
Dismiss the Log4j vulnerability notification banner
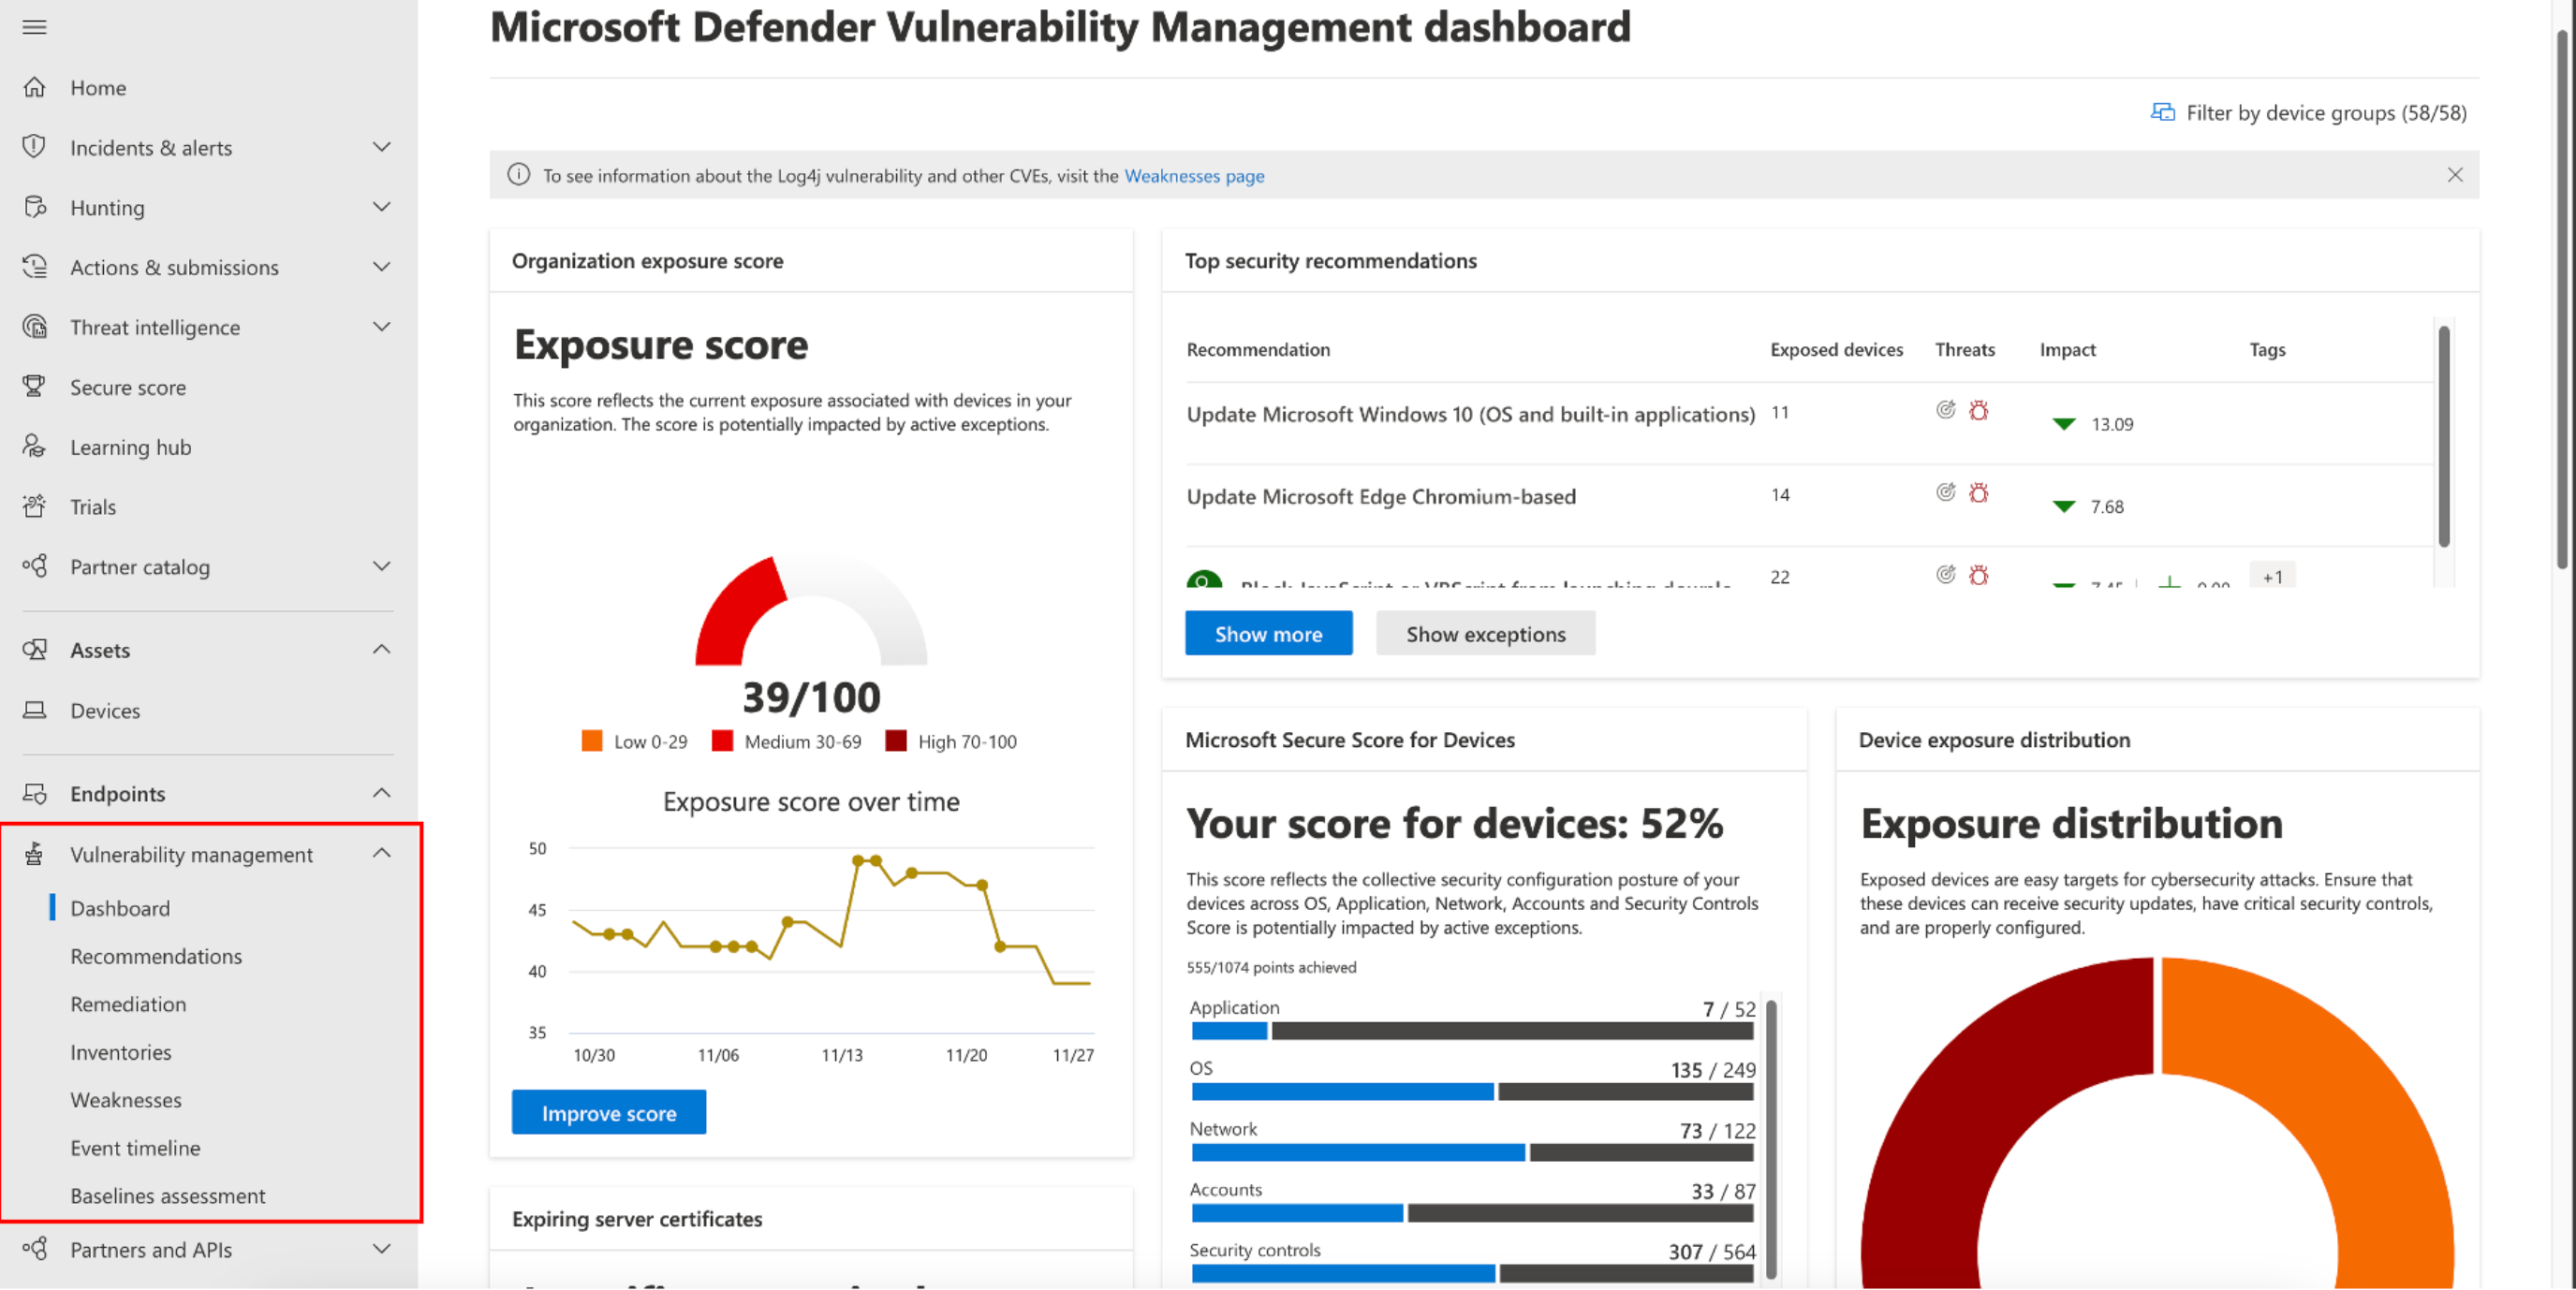(x=2454, y=174)
